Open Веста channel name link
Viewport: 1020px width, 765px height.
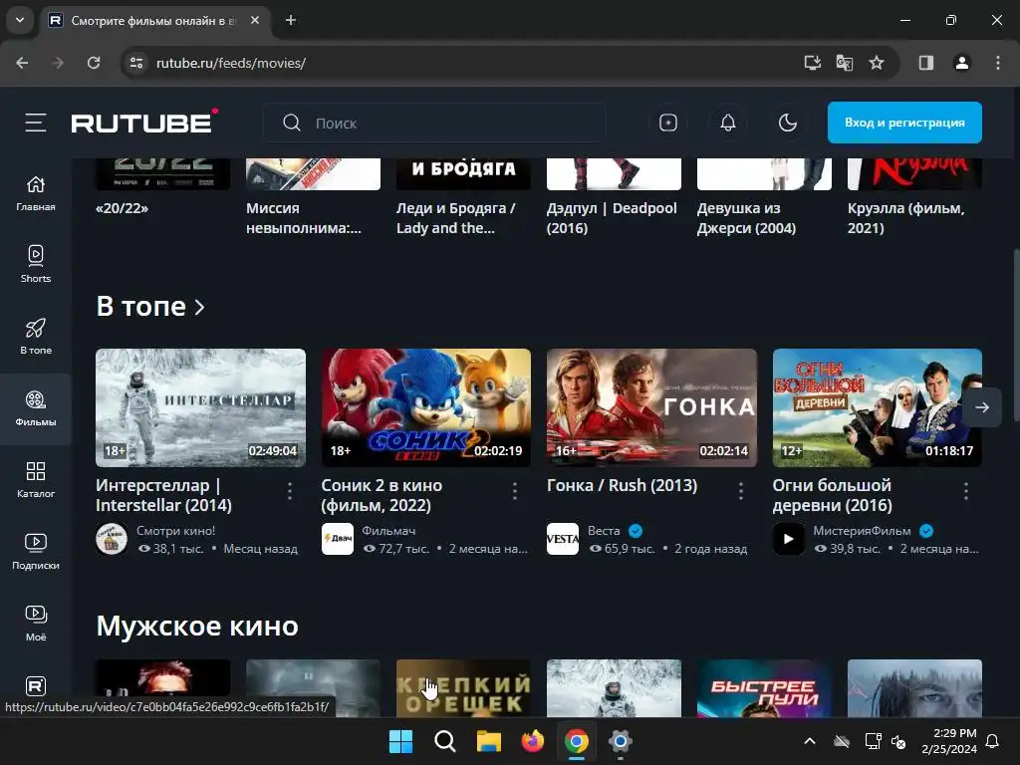click(604, 531)
